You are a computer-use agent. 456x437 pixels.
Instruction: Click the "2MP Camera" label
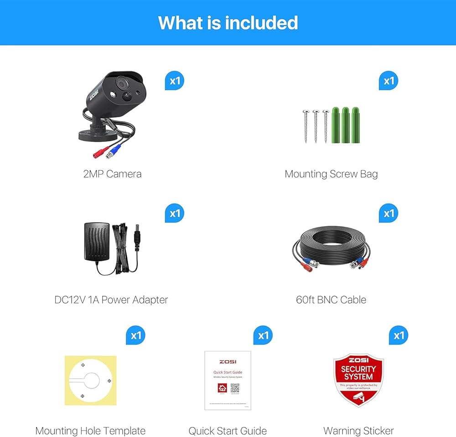112,174
